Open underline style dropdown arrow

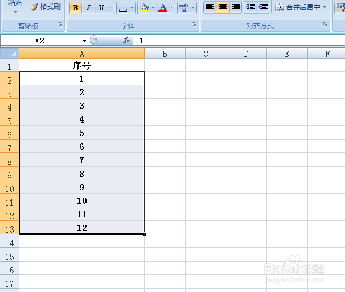tap(111, 8)
